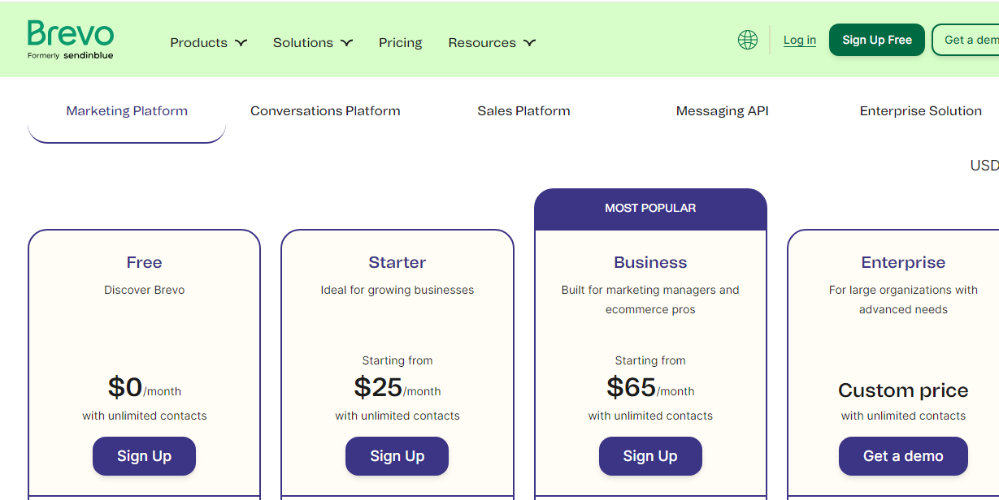Expand the Products dropdown menu
999x500 pixels.
(208, 43)
